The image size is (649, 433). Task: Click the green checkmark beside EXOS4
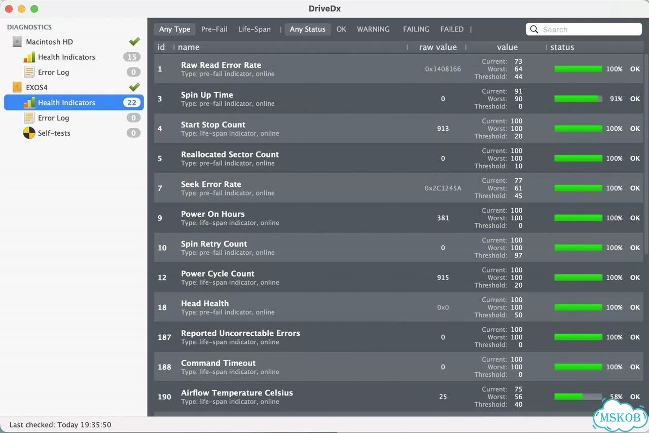coord(134,87)
